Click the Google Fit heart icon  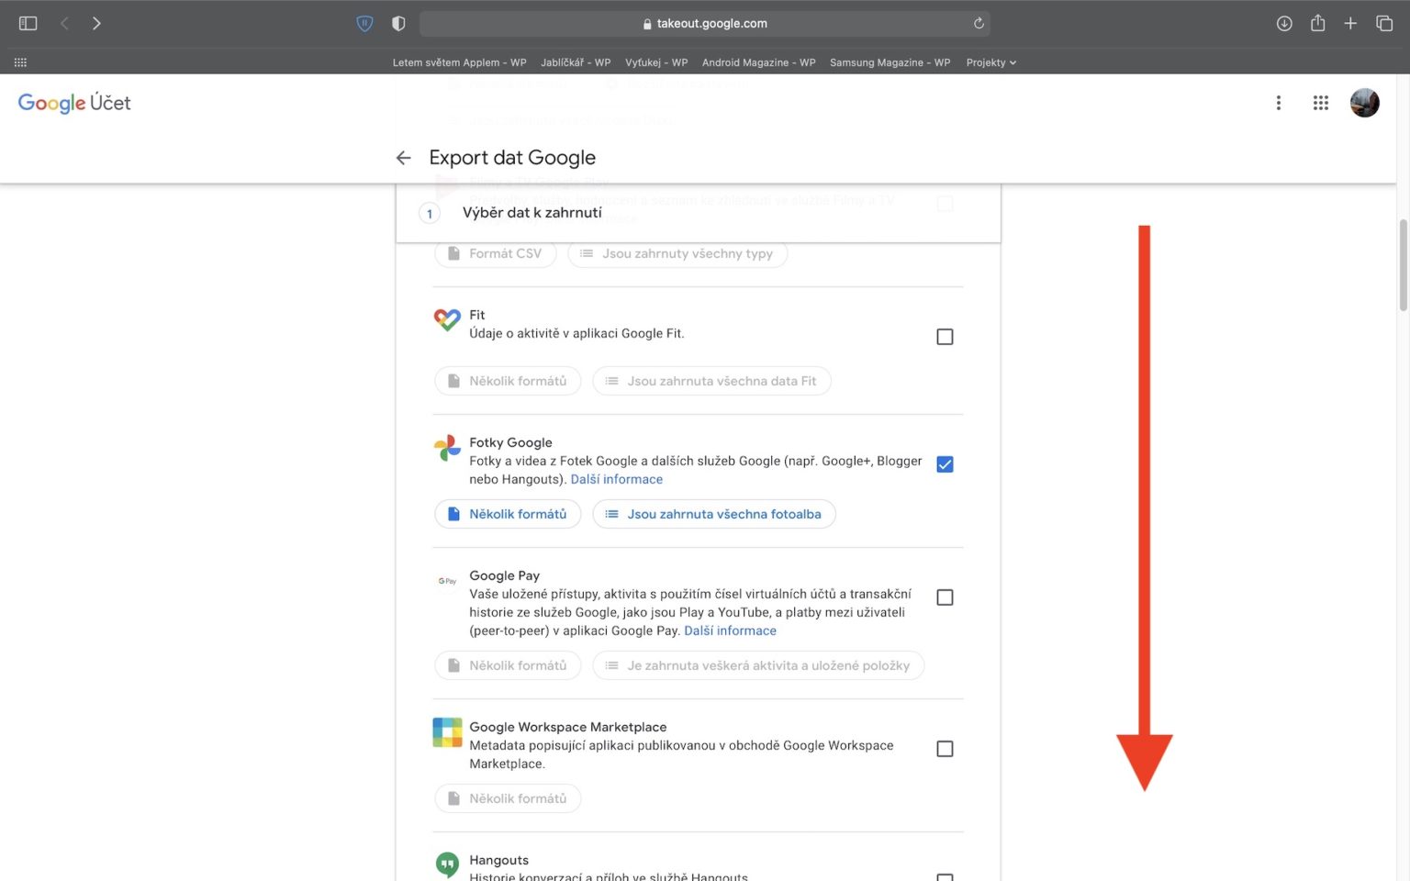coord(447,320)
